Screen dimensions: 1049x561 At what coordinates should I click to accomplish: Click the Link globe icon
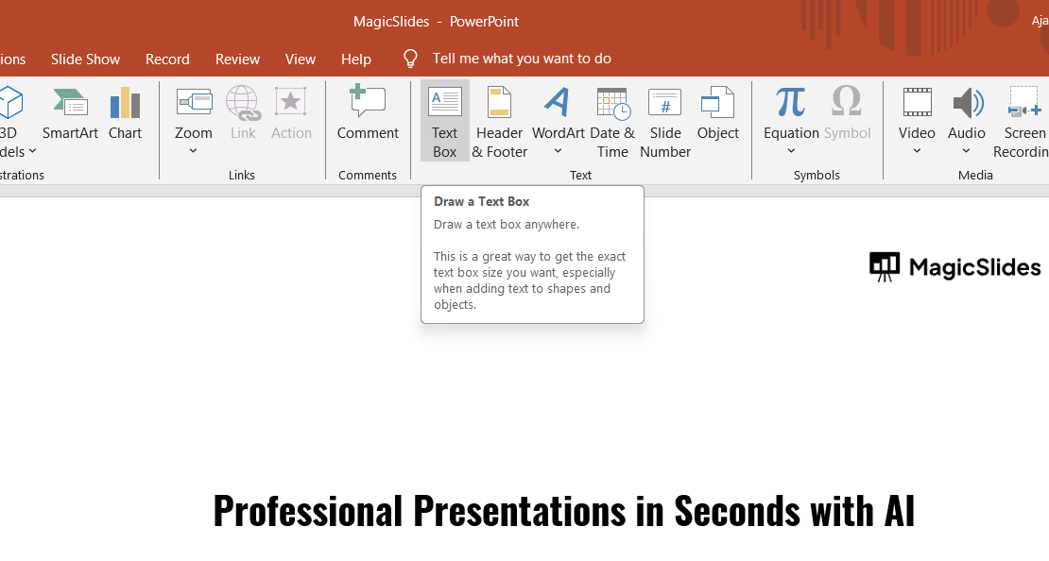[243, 102]
